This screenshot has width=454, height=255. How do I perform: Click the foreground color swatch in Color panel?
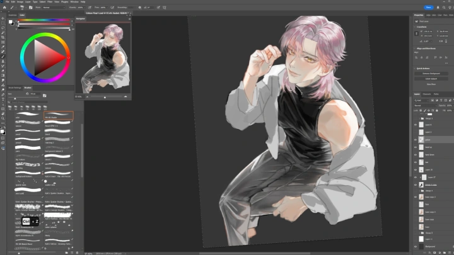click(x=11, y=21)
